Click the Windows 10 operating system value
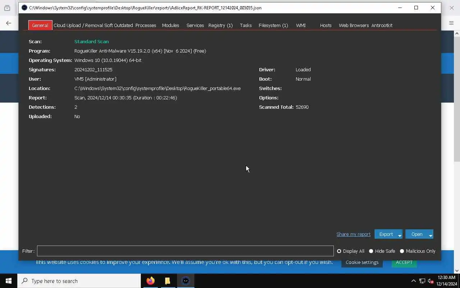Viewport: 460px width, 288px height. pos(108,60)
